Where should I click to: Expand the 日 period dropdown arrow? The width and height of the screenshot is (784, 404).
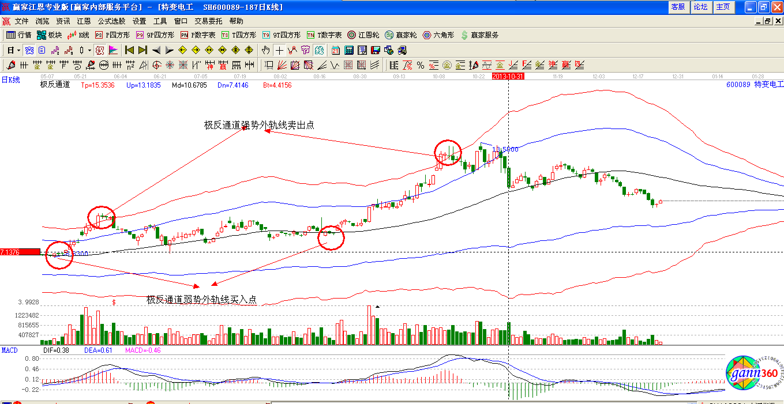click(x=18, y=50)
